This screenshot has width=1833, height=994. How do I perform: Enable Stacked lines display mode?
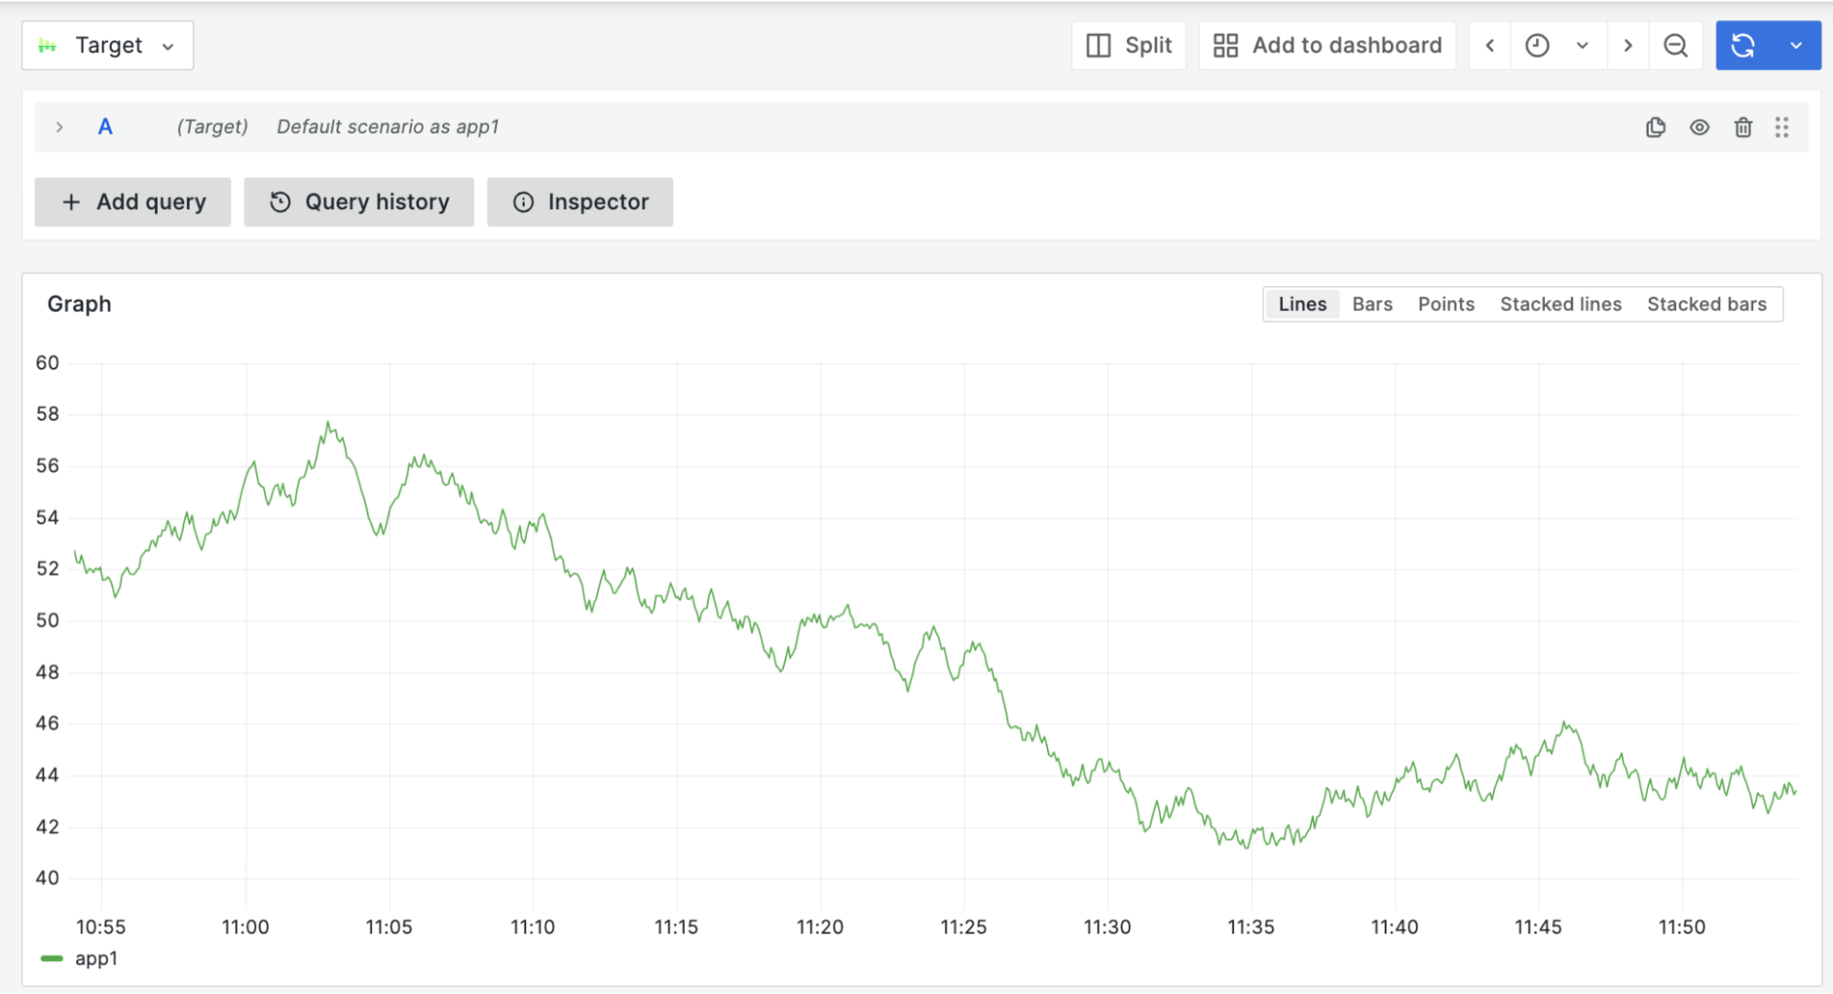pyautogui.click(x=1561, y=304)
